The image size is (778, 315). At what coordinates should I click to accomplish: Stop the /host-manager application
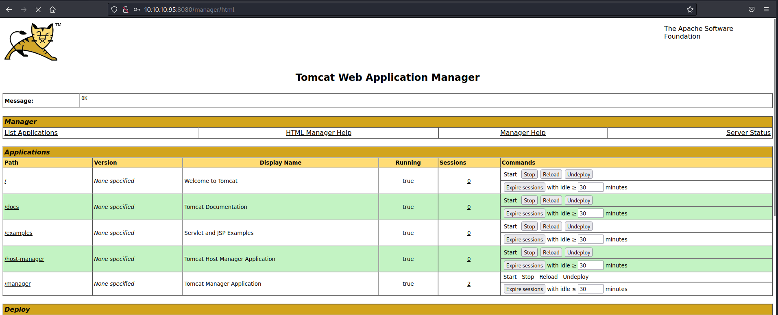(x=530, y=252)
